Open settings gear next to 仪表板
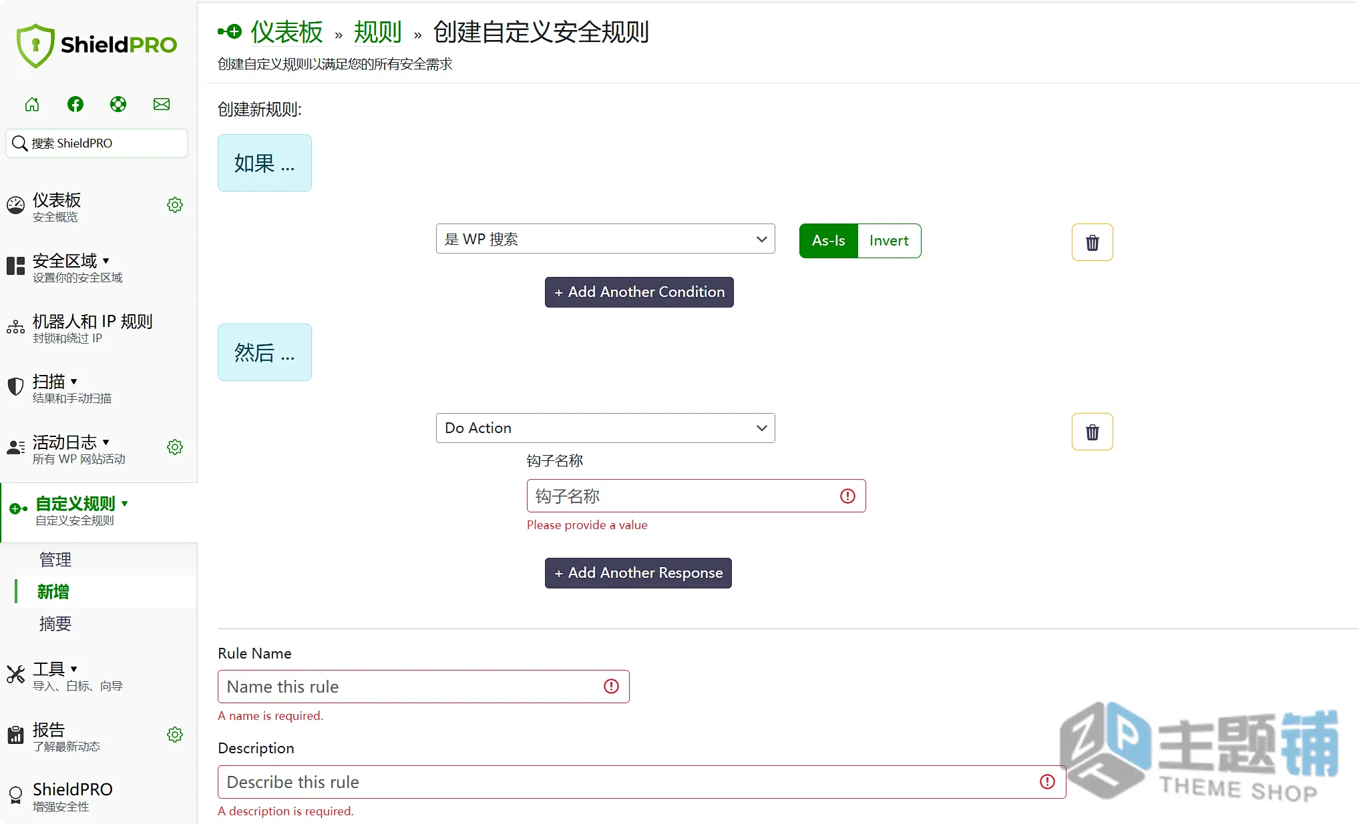This screenshot has width=1359, height=824. [x=175, y=205]
